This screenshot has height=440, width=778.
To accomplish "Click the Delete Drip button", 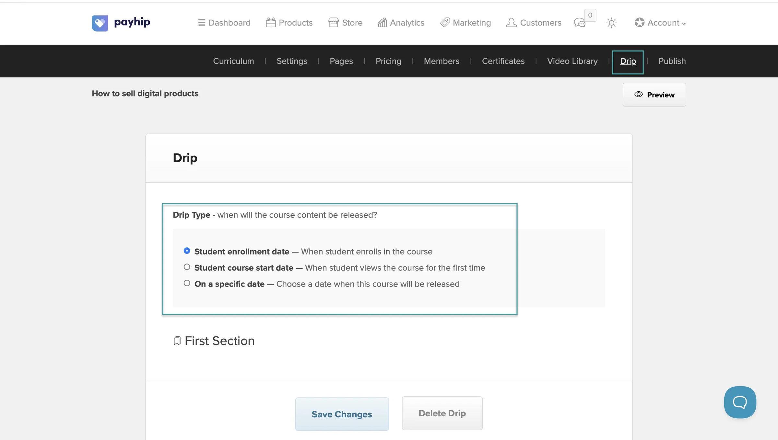I will 442,413.
